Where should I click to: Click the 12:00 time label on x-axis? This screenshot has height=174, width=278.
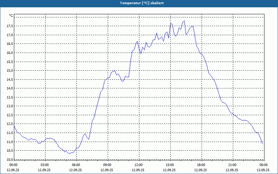pos(138,165)
